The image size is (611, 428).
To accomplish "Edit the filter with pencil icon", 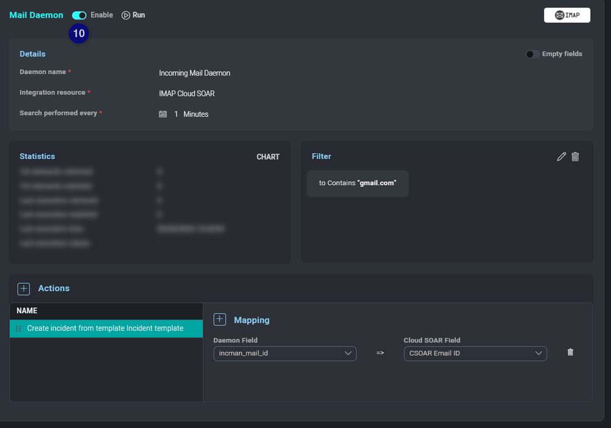I will (x=562, y=157).
